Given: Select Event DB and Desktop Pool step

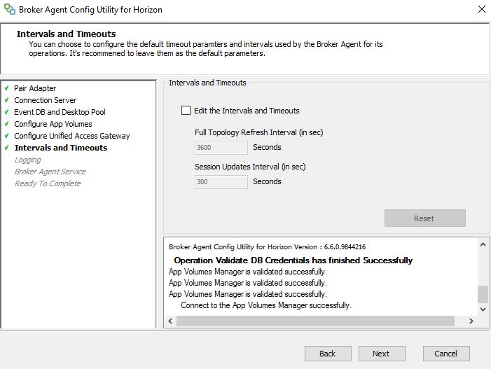Looking at the screenshot, I should [60, 112].
